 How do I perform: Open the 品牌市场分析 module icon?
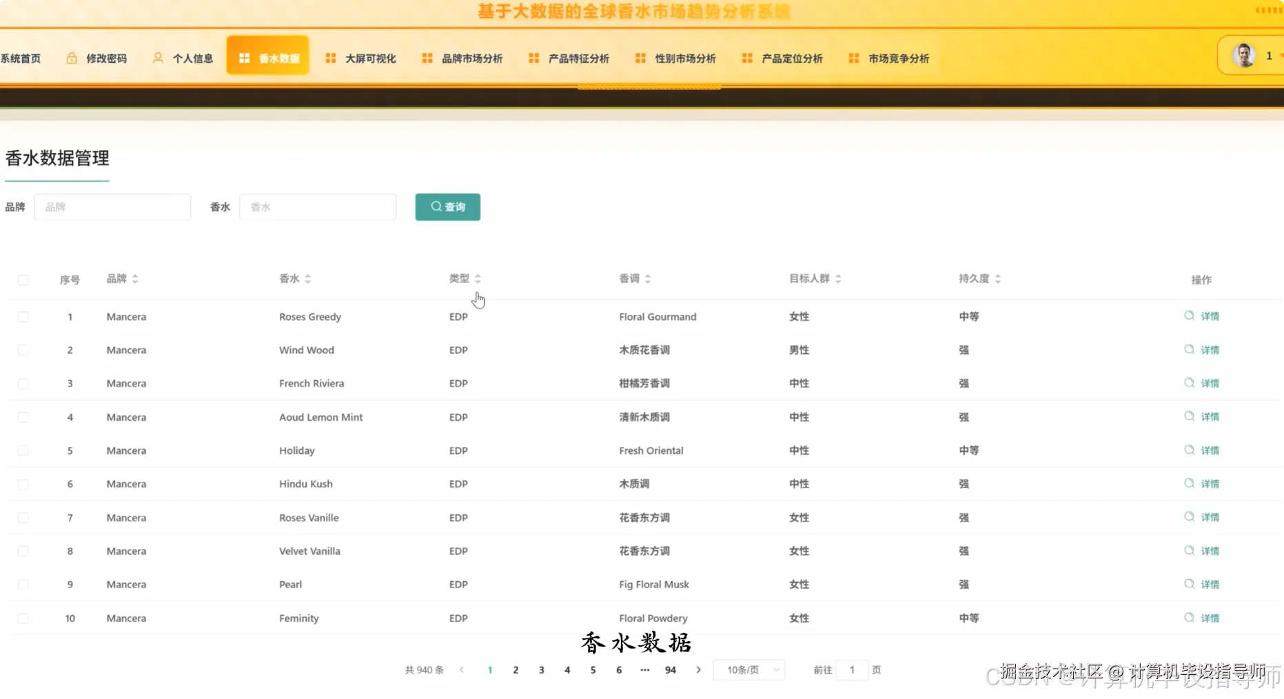427,58
